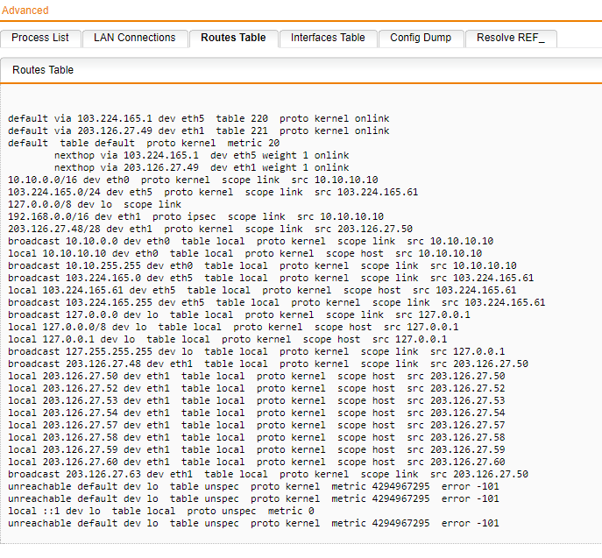This screenshot has height=558, width=602.
Task: Click the local 10.10.10.10 dev eth0 line
Action: [245, 254]
